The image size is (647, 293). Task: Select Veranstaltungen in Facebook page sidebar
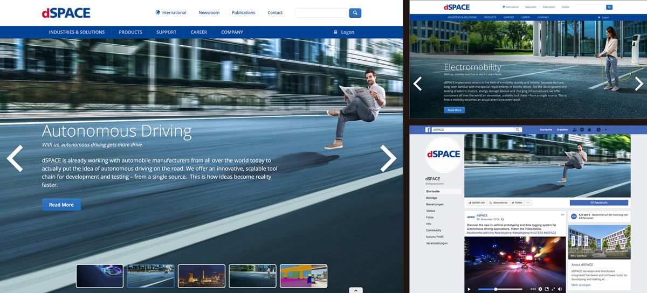(437, 243)
